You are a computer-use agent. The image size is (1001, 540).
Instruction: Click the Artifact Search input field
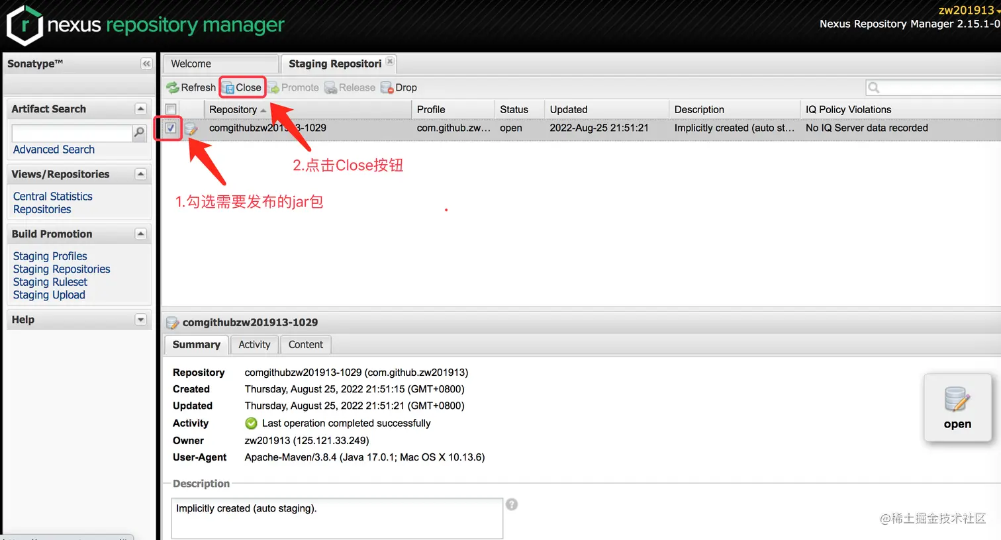pos(71,132)
